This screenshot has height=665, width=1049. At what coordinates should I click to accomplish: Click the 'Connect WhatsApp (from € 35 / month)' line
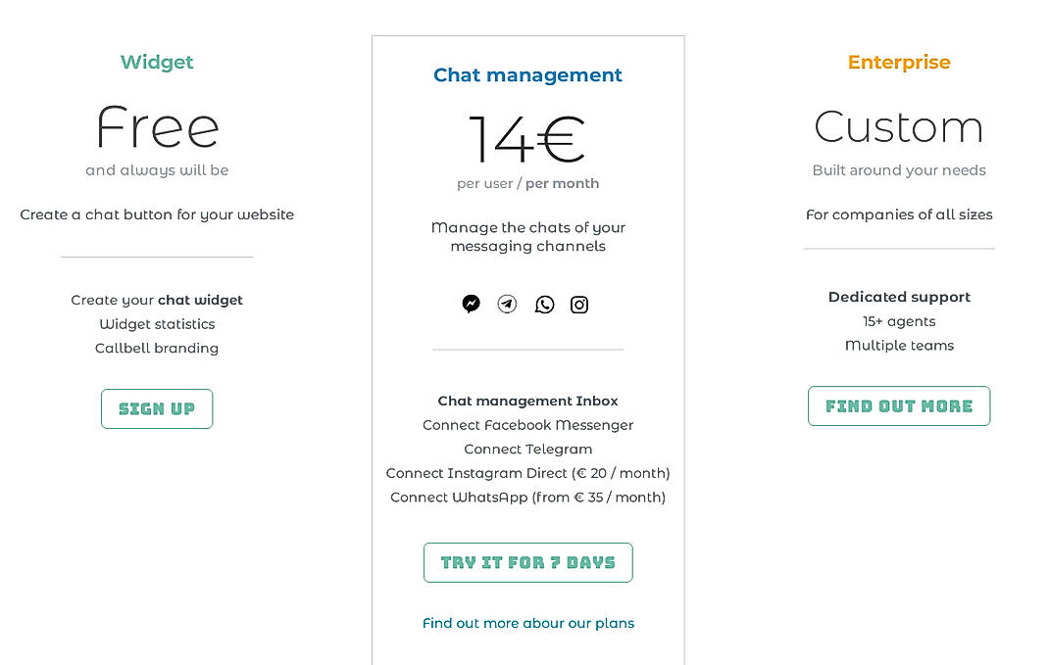527,498
